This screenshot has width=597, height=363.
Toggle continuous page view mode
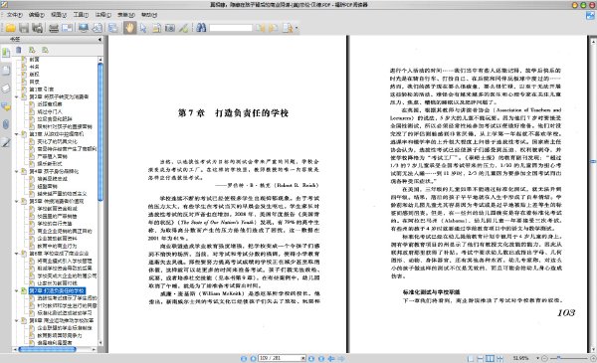pos(481,358)
